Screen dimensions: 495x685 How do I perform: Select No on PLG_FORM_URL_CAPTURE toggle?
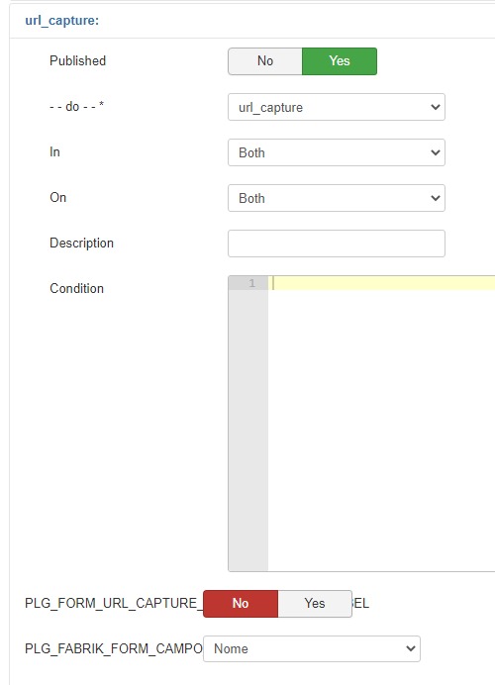click(x=241, y=604)
